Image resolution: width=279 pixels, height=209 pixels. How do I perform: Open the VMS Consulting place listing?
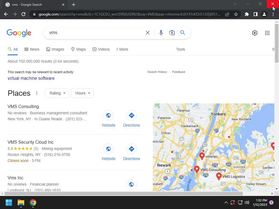pos(23,106)
